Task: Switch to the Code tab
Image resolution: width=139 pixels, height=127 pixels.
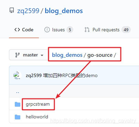Action: (24, 30)
